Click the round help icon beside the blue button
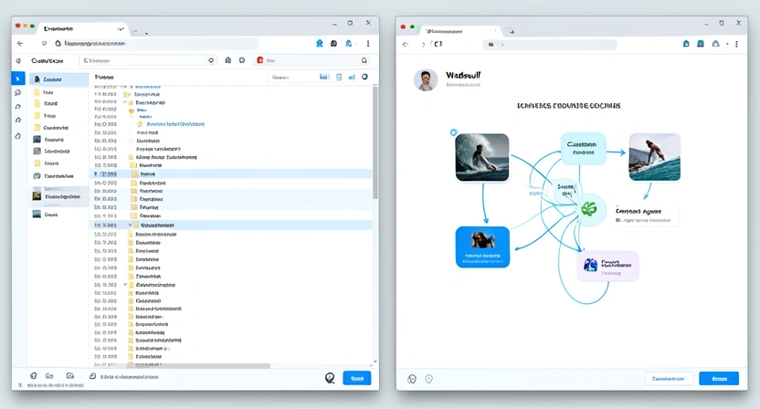The width and height of the screenshot is (760, 409). click(330, 378)
